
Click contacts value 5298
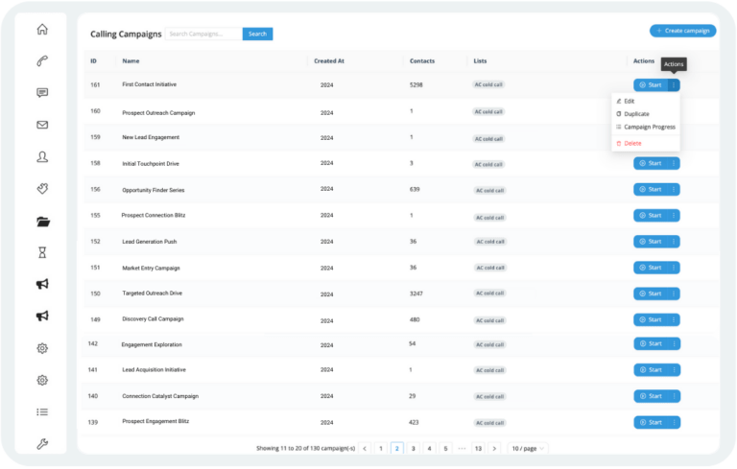coord(416,85)
